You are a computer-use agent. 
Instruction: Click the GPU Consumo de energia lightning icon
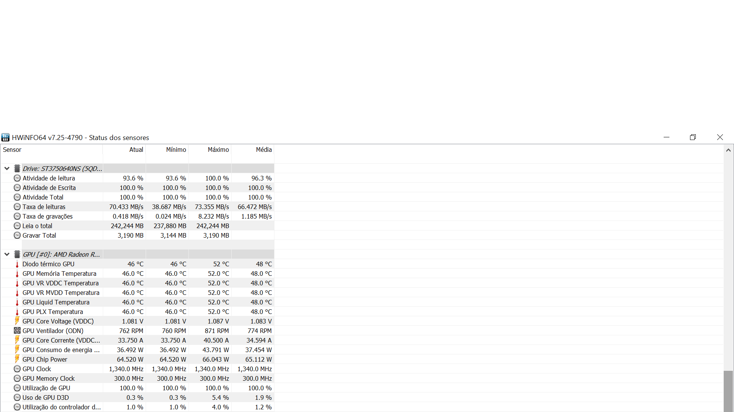pyautogui.click(x=17, y=349)
